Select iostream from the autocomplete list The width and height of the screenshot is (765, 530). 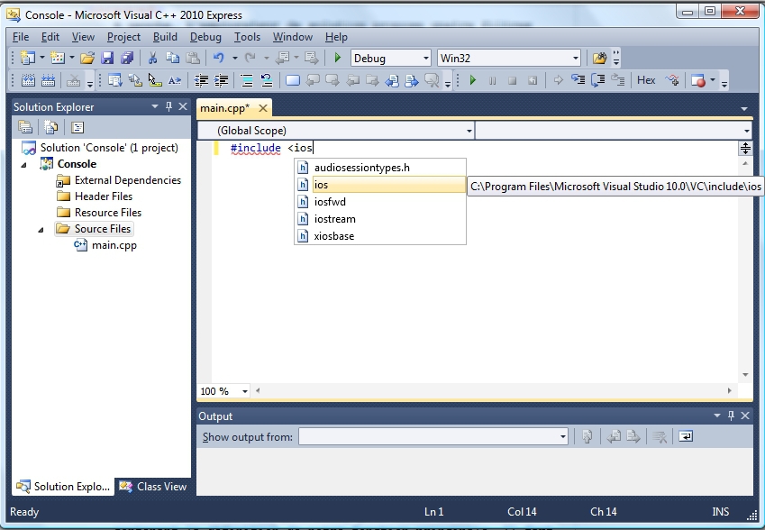tap(335, 219)
